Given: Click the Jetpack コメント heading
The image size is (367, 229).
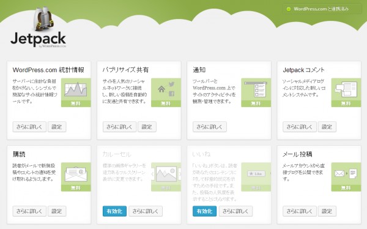Looking at the screenshot, I should pos(303,70).
